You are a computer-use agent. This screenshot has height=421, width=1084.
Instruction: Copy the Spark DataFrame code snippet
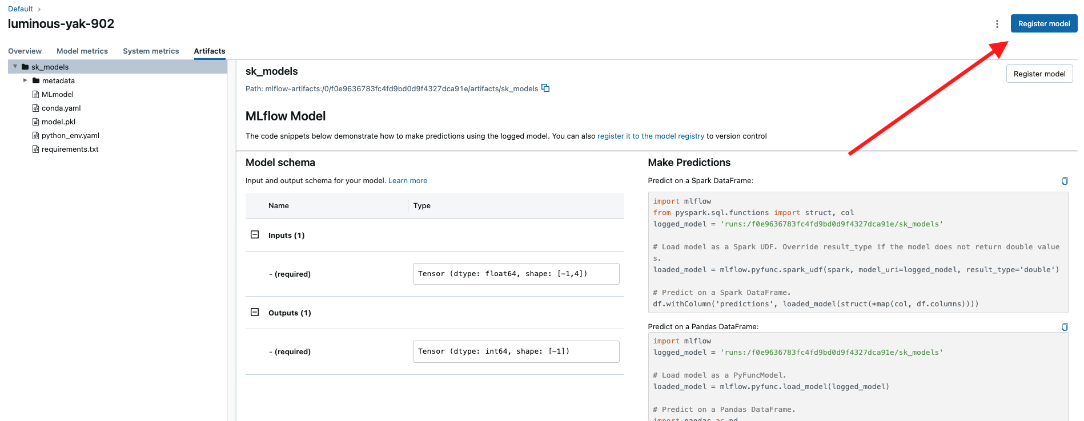(1065, 181)
